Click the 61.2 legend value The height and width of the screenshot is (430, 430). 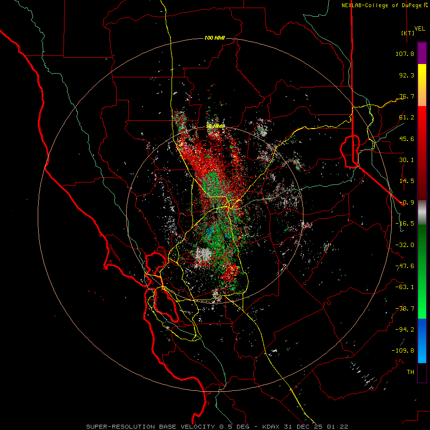click(x=407, y=118)
